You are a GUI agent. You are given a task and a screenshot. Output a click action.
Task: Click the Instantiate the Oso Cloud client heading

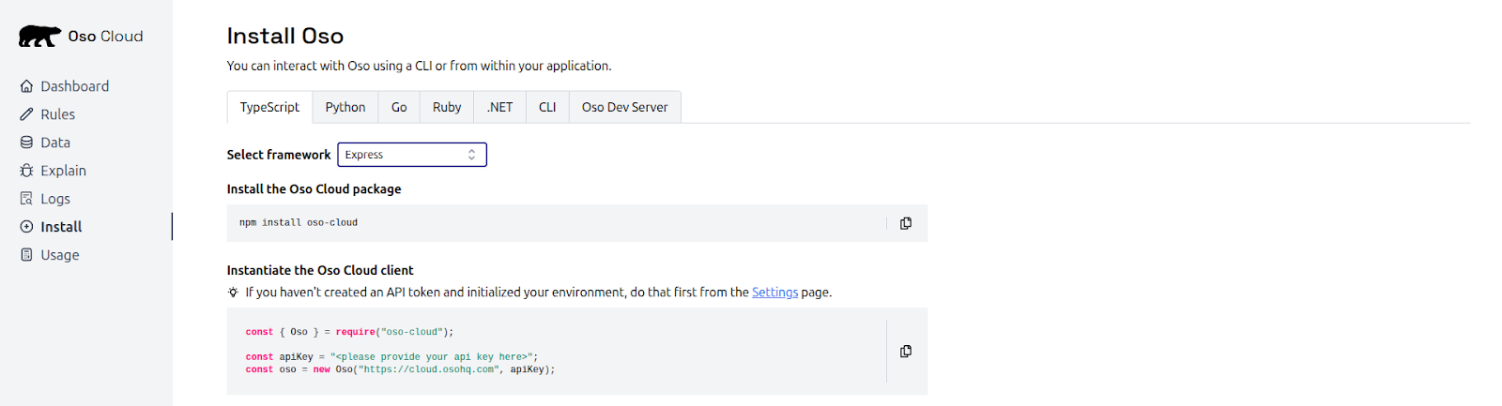[320, 270]
